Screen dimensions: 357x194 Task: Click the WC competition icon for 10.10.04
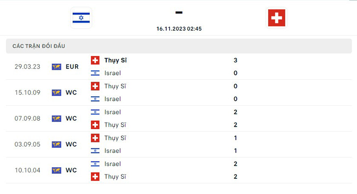tap(56, 170)
